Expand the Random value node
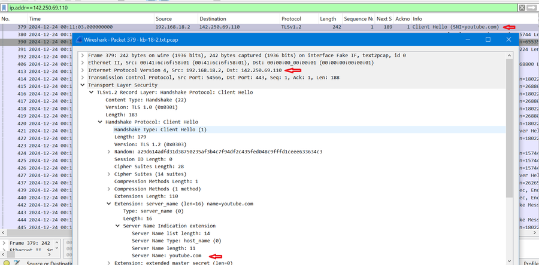Viewport: 539px width, 265px height. tap(108, 152)
